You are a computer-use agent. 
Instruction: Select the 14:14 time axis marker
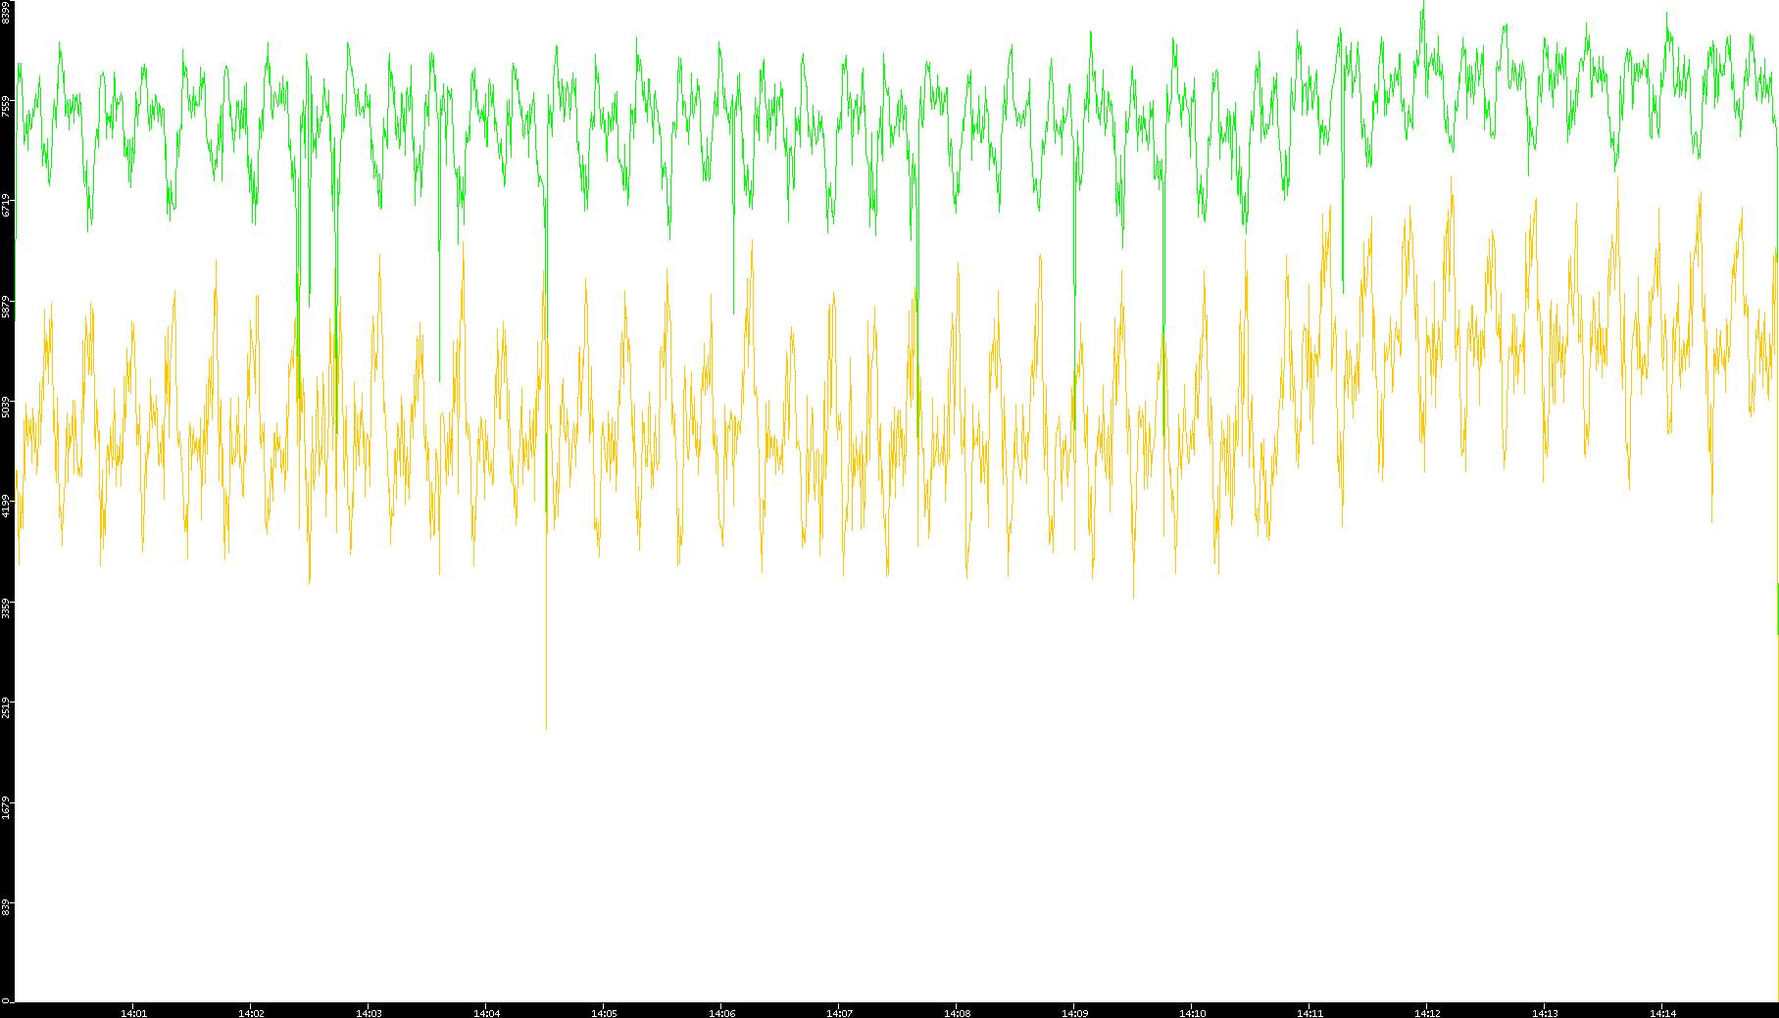pos(1662,1013)
